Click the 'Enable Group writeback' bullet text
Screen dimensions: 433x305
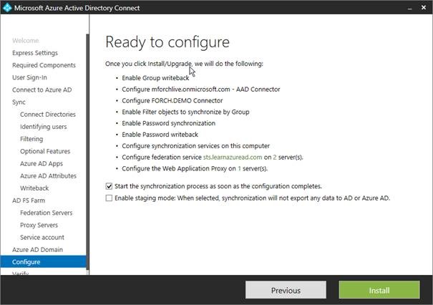coord(155,78)
